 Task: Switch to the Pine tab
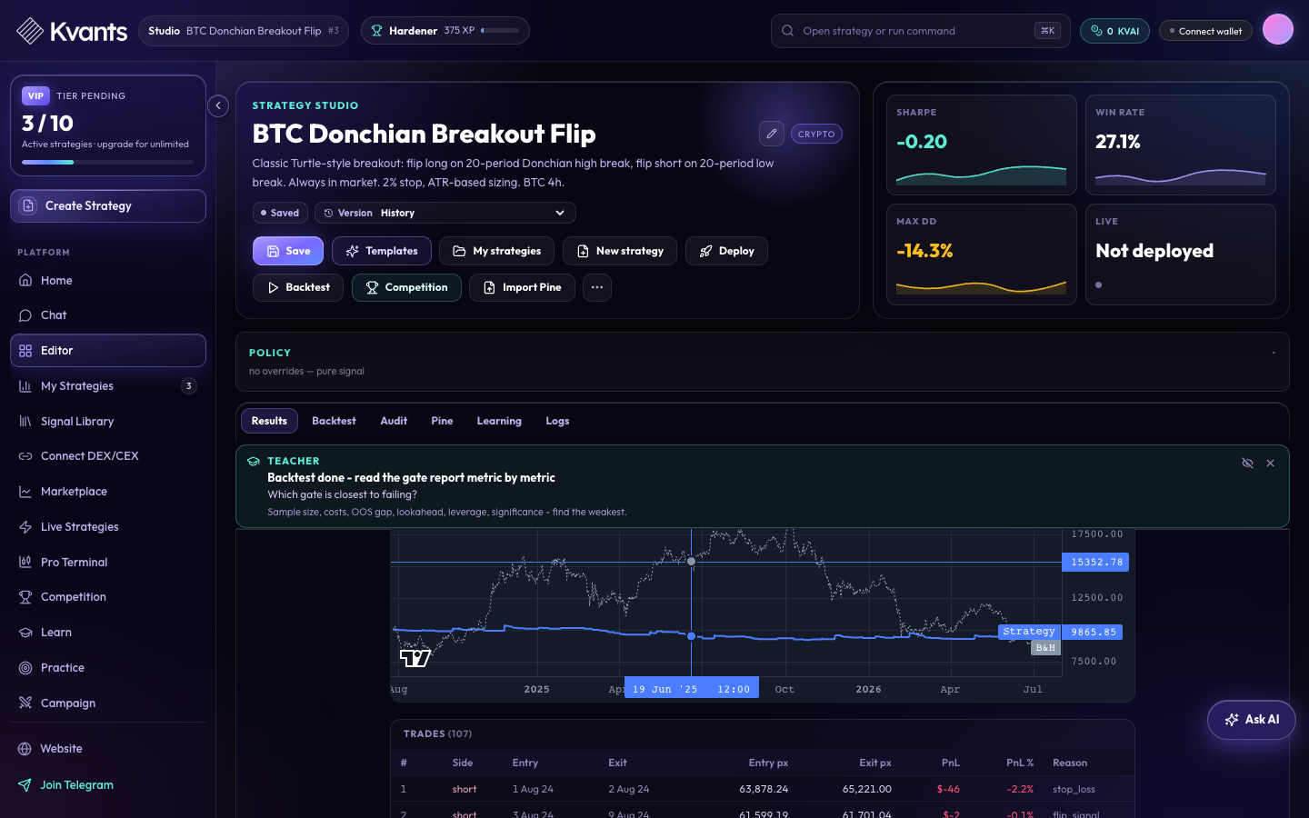pos(442,421)
